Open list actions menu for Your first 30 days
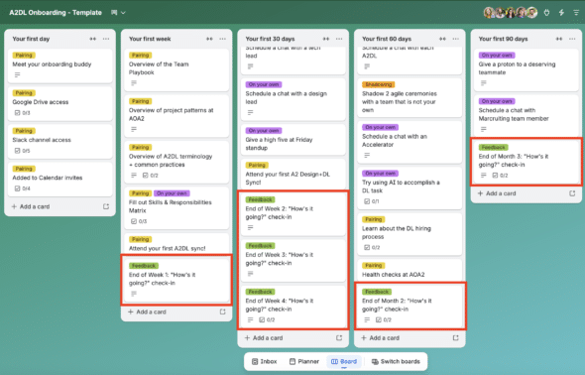 tap(339, 39)
